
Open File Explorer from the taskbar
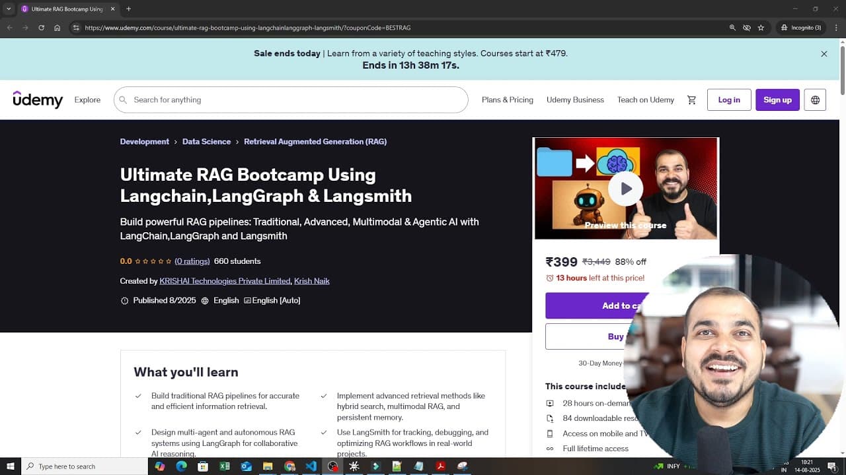point(268,466)
